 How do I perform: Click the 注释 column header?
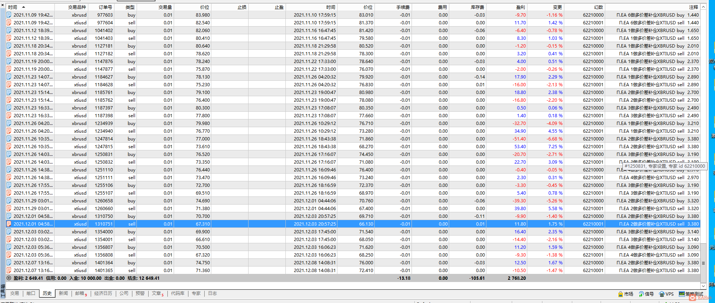coord(652,7)
